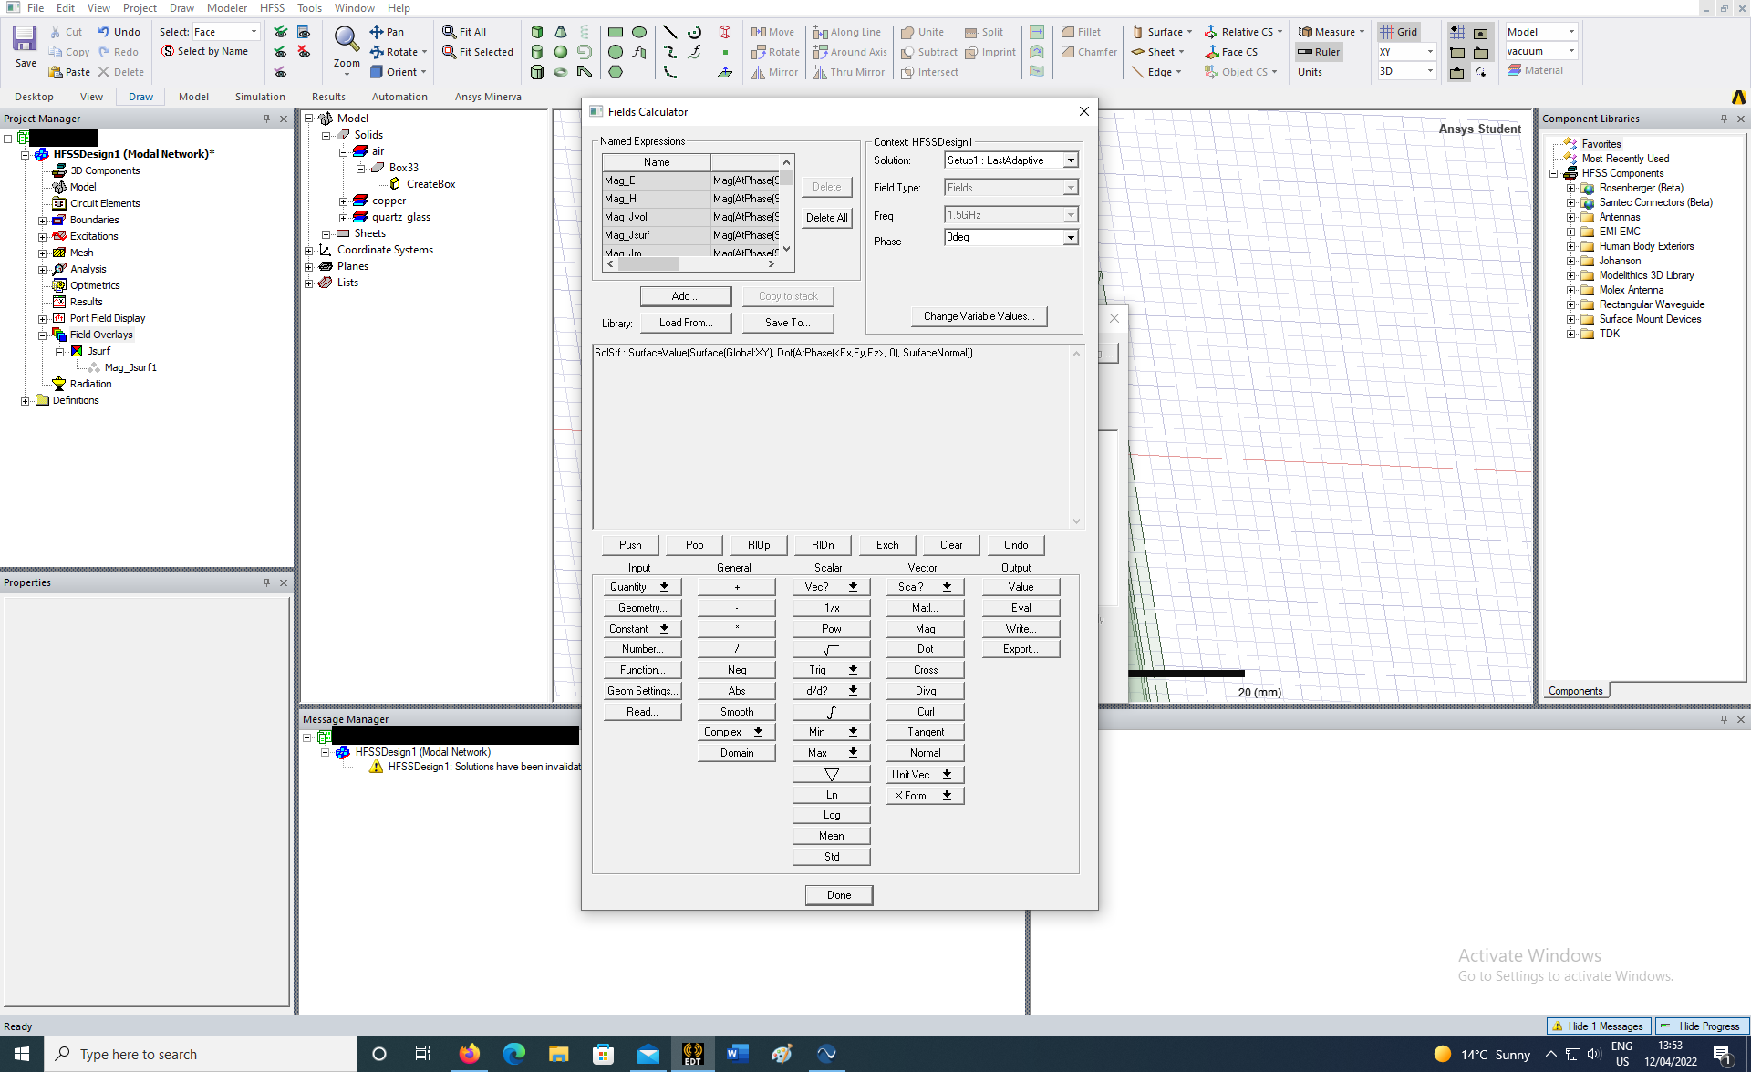Open Firefox from the taskbar
The width and height of the screenshot is (1751, 1072).
(469, 1054)
